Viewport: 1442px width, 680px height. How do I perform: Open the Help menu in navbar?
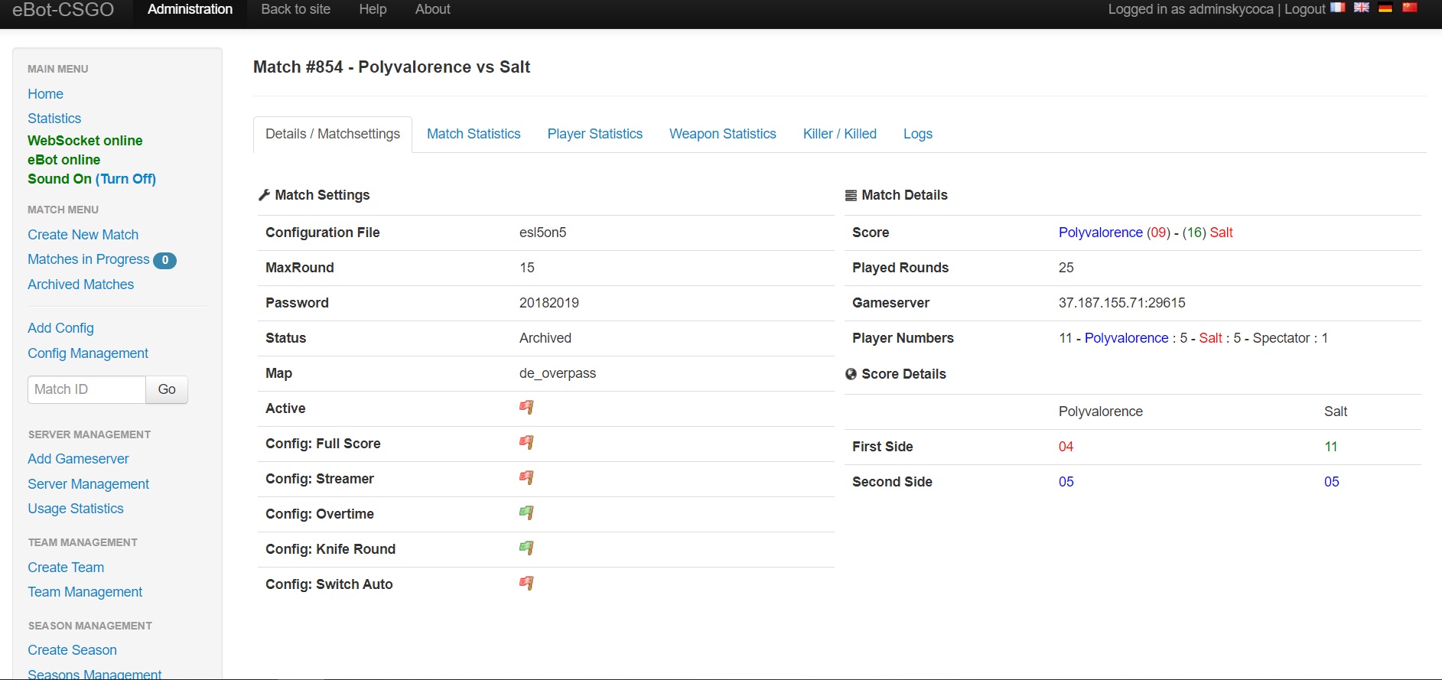point(373,9)
